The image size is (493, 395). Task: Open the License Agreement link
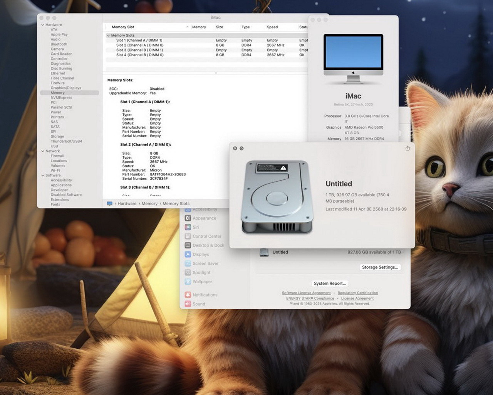pyautogui.click(x=357, y=299)
